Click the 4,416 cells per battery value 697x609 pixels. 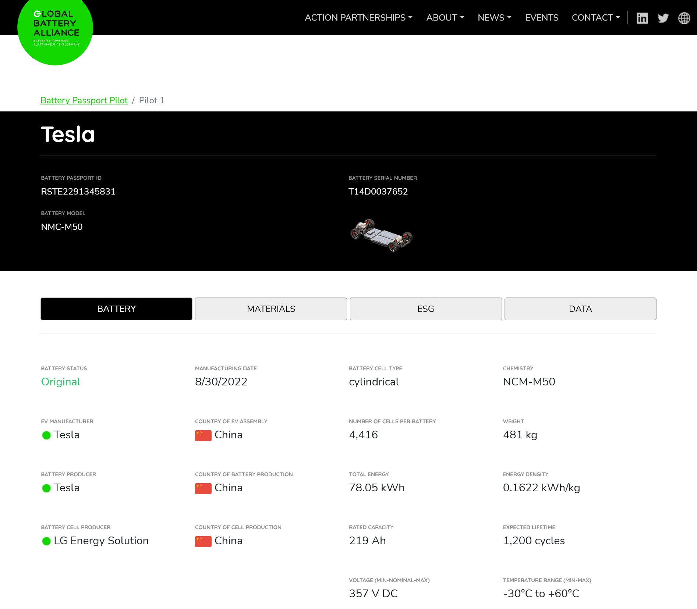click(x=363, y=435)
